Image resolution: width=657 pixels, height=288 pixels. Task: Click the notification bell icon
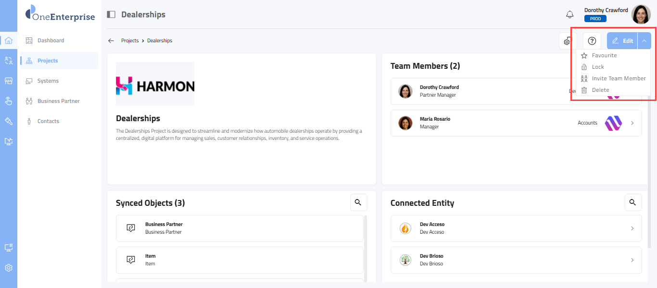point(570,14)
